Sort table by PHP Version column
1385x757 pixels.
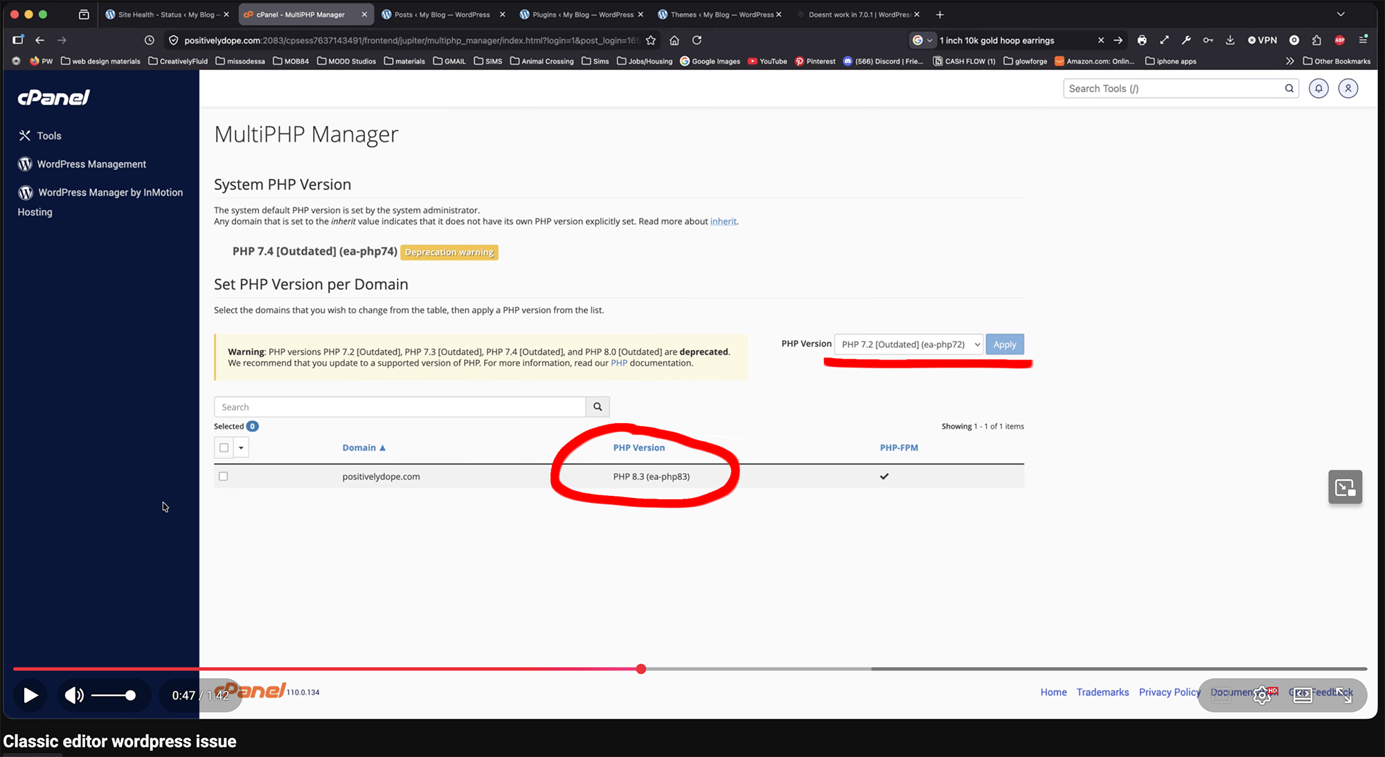tap(638, 448)
